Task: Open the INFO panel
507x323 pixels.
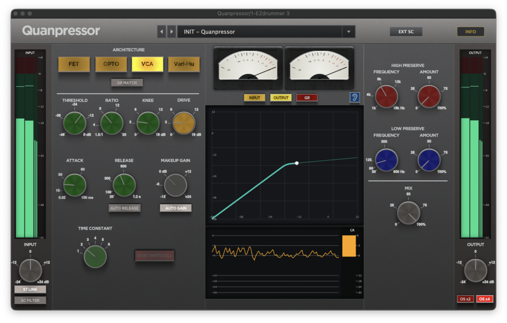Action: click(x=470, y=32)
